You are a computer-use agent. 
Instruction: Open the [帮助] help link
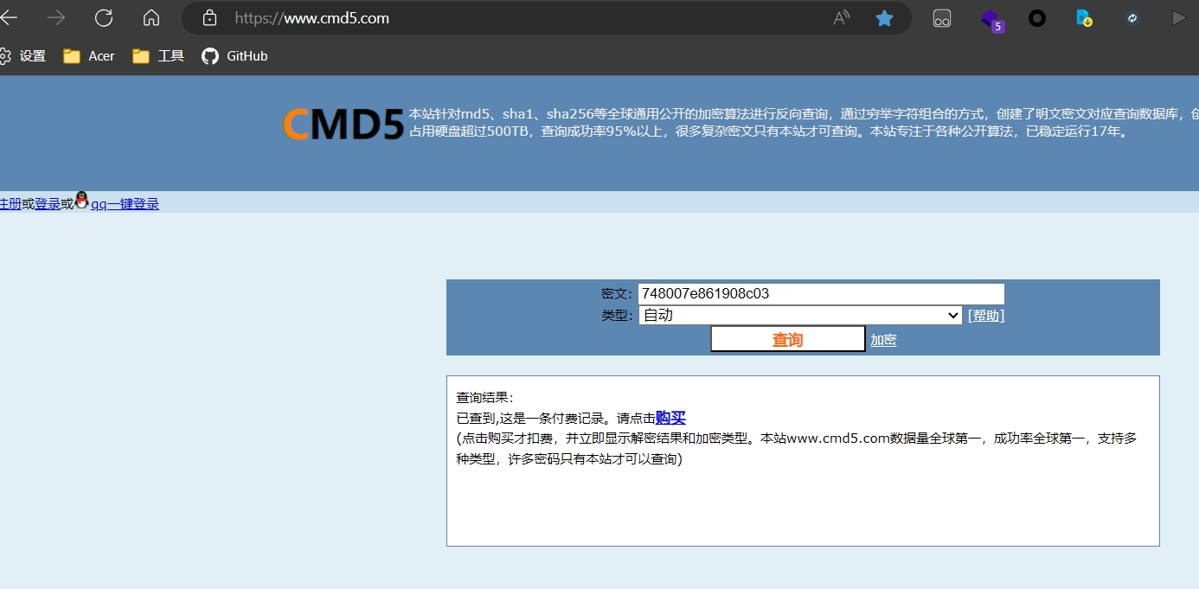click(x=986, y=316)
